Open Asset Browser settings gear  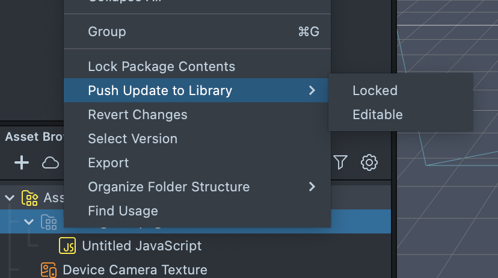[369, 162]
